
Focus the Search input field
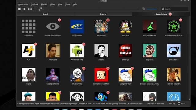pos(175,9)
